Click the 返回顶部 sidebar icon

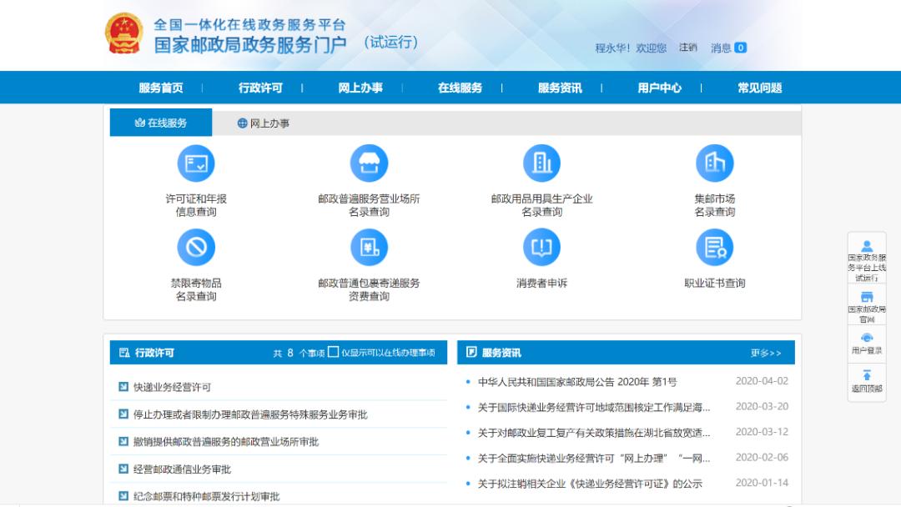tap(867, 376)
